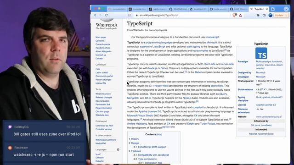Open What links here under Tools
294x165 pixels.
[103, 94]
